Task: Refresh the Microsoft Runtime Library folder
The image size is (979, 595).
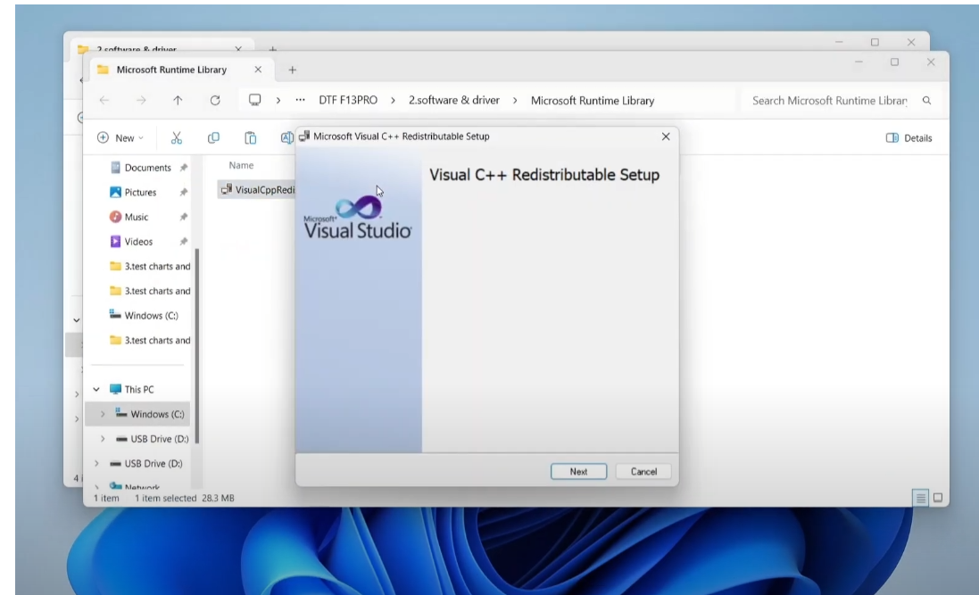Action: click(x=215, y=101)
